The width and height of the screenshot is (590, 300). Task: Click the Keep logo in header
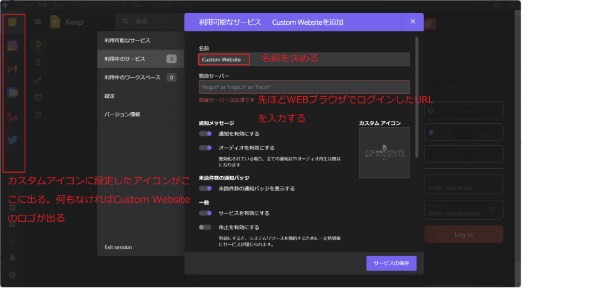coord(55,22)
